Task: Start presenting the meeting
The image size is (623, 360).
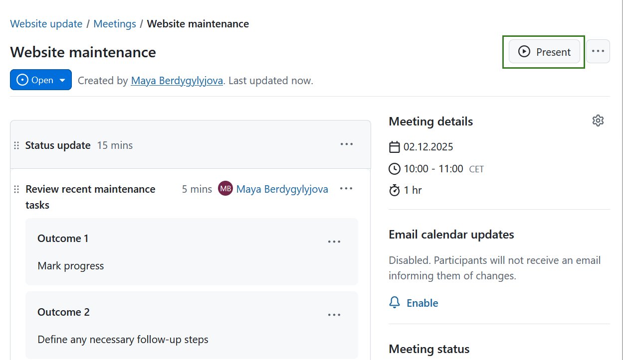Action: click(544, 51)
